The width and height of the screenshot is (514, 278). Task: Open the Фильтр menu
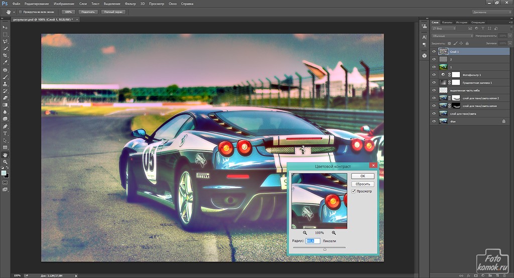pos(130,4)
